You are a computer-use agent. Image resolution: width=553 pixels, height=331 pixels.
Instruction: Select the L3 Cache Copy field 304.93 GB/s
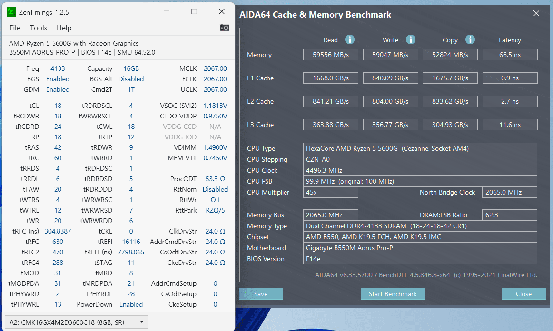[450, 125]
